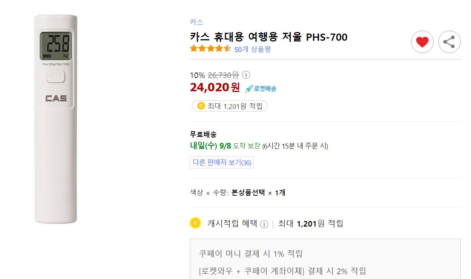
Task: Click the five-star rating icons
Action: 210,49
